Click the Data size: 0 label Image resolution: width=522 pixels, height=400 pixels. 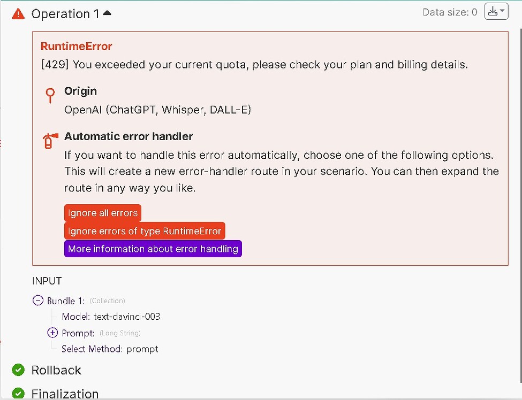click(x=450, y=12)
